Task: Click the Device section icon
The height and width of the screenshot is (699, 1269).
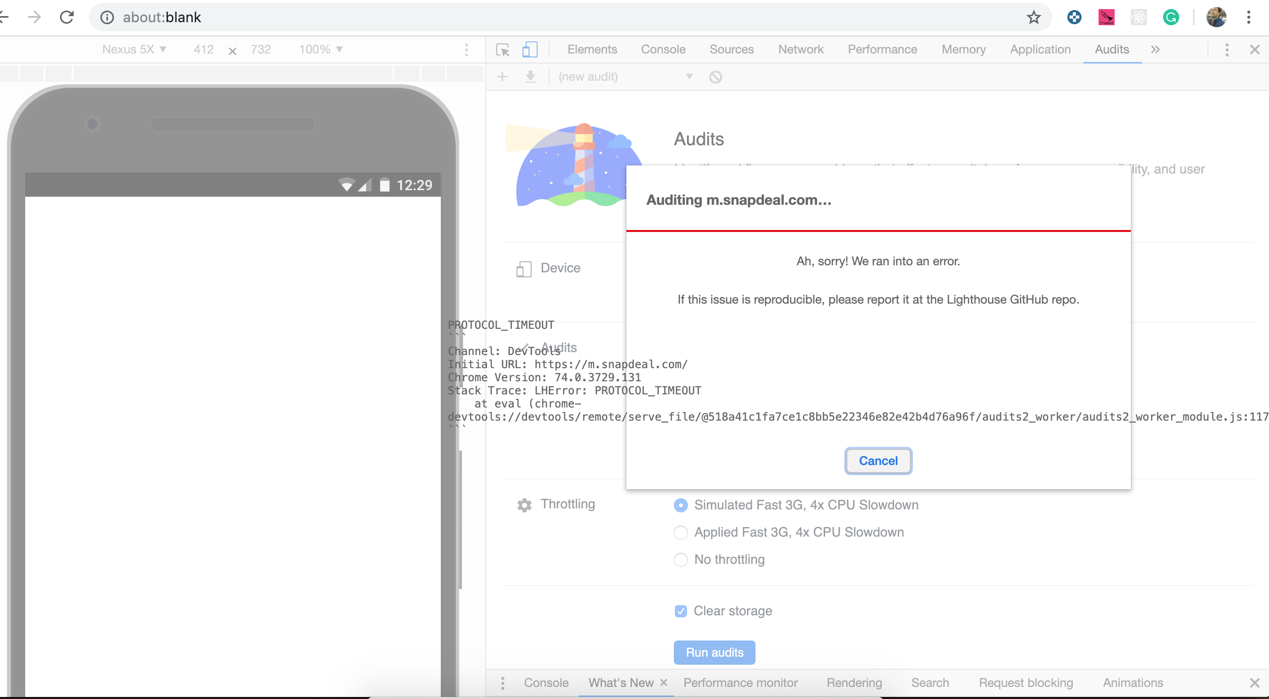Action: click(x=524, y=269)
